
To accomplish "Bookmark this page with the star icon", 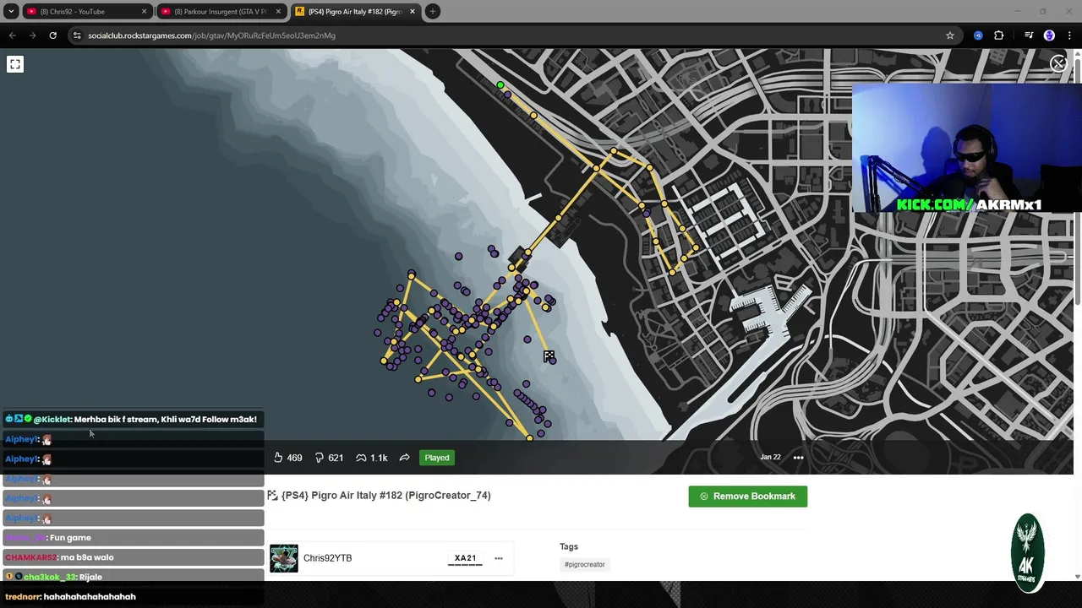I will 950,35.
